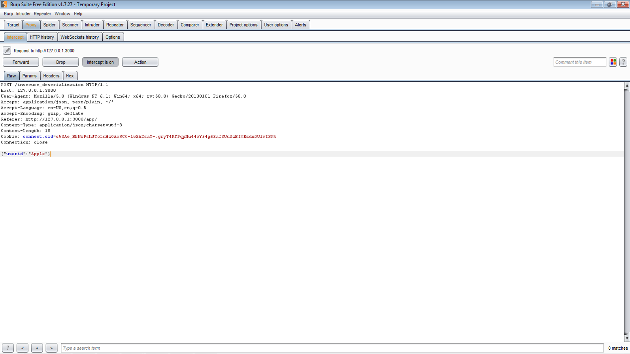Screen dimensions: 630x354
Task: Open the Action menu button
Action: (x=140, y=62)
